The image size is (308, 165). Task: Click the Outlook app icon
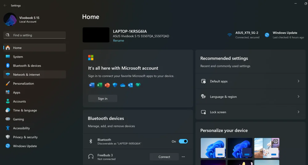pos(130,85)
